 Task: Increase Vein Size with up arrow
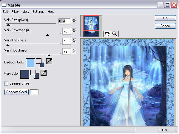(74, 19)
